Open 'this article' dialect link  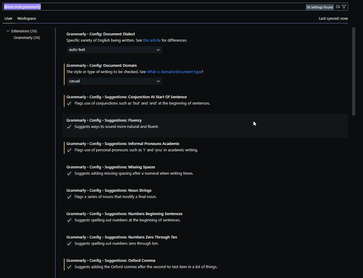click(151, 40)
